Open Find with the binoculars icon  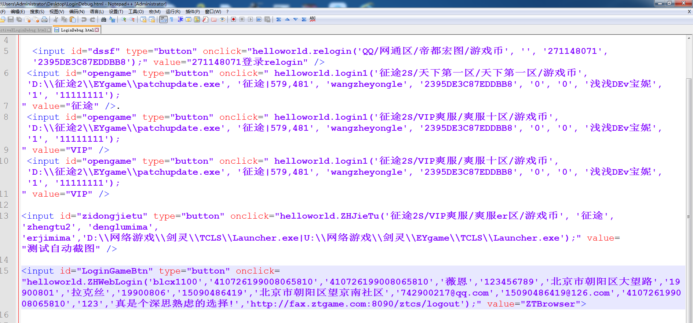click(104, 19)
